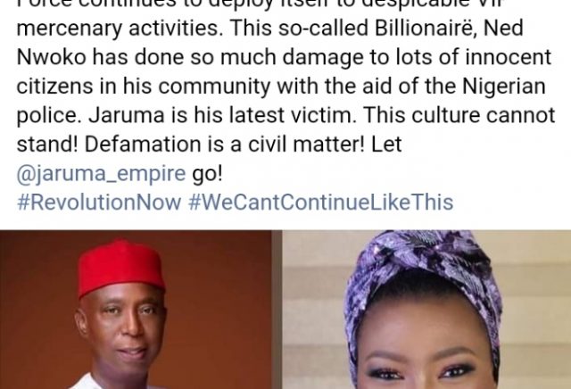Click the purple headwrap in right photo
This screenshot has height=389, width=571.
[422, 277]
